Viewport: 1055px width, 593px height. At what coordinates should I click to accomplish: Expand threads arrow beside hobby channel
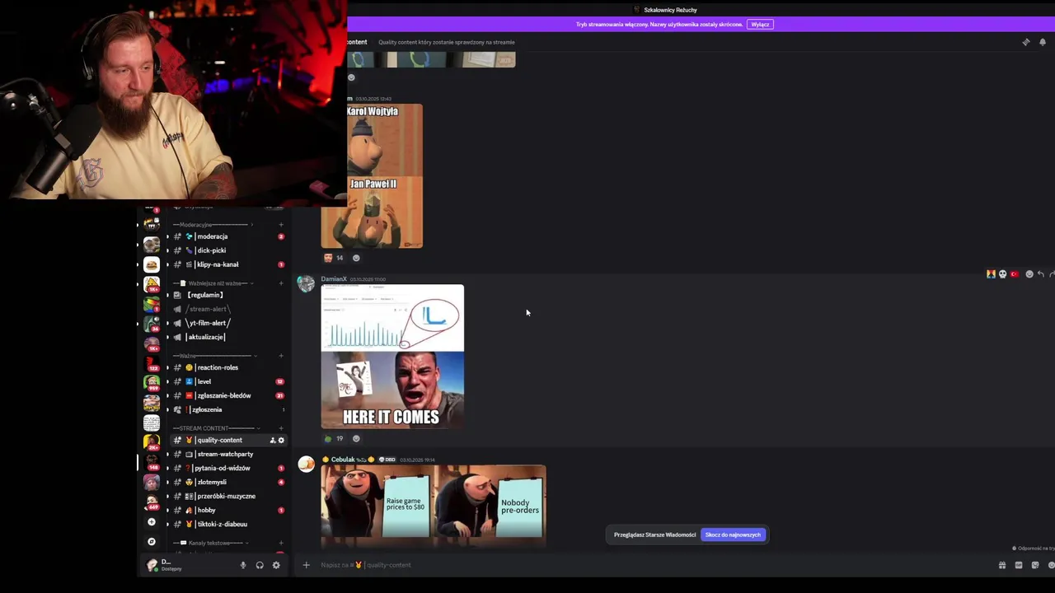coord(167,510)
